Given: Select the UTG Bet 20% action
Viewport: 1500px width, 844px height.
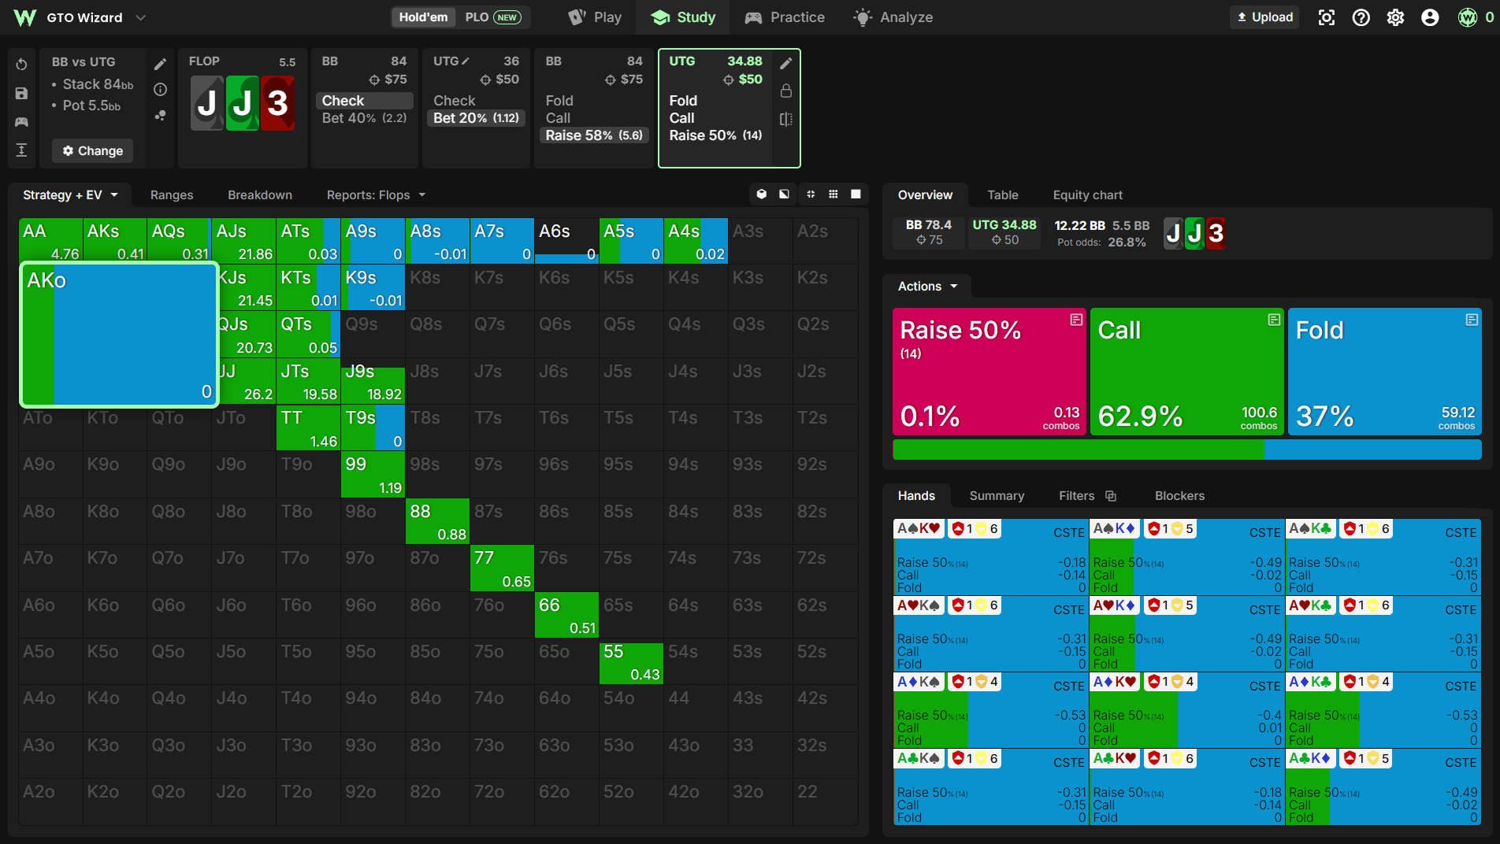Looking at the screenshot, I should [x=476, y=118].
